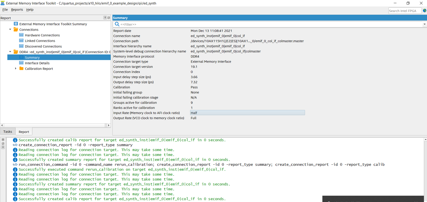This screenshot has width=427, height=202.
Task: Click the Report tree horizontal scrollbar
Action: coord(54,125)
